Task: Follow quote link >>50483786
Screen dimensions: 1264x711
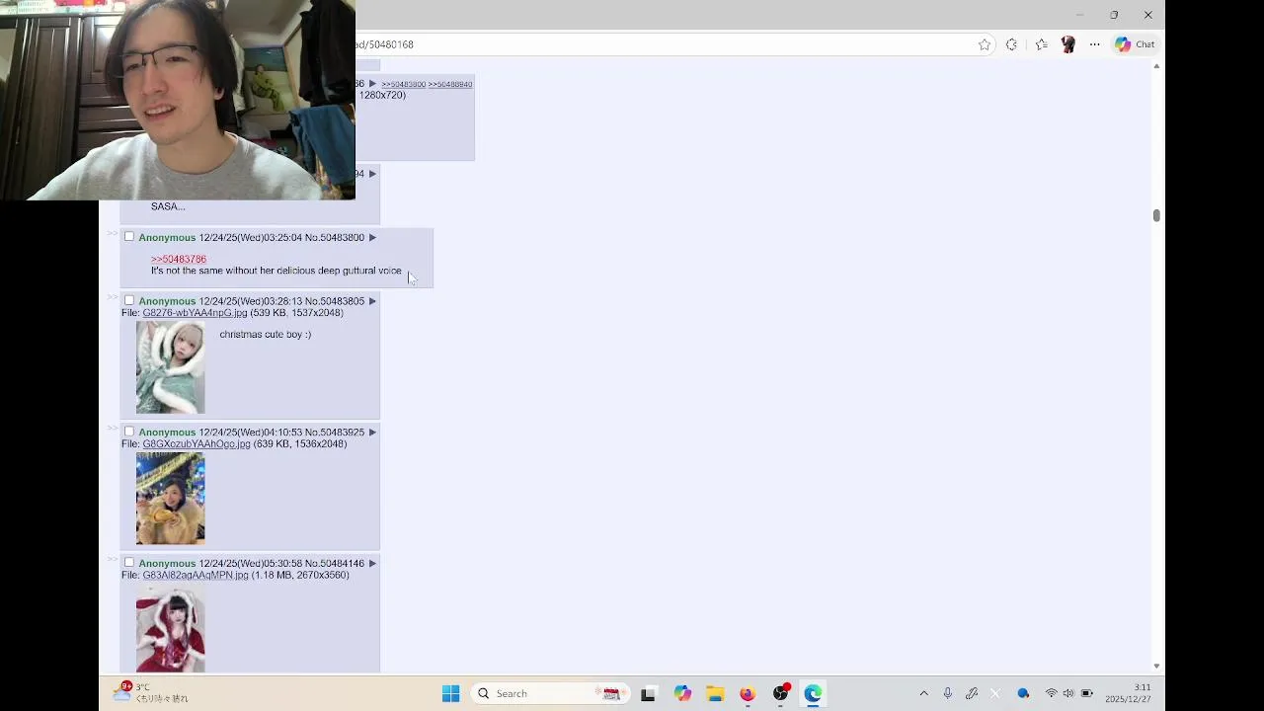Action: 179,259
